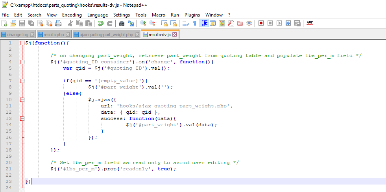Viewport: 386px width, 192px height.
Task: Show the Document Map panel icon
Action: coord(222,23)
